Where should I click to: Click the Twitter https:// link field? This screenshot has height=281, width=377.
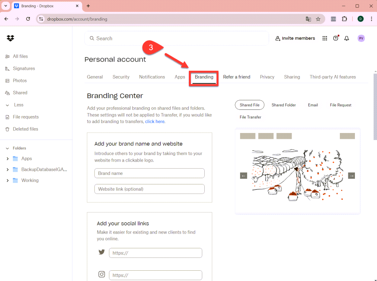coord(156,253)
